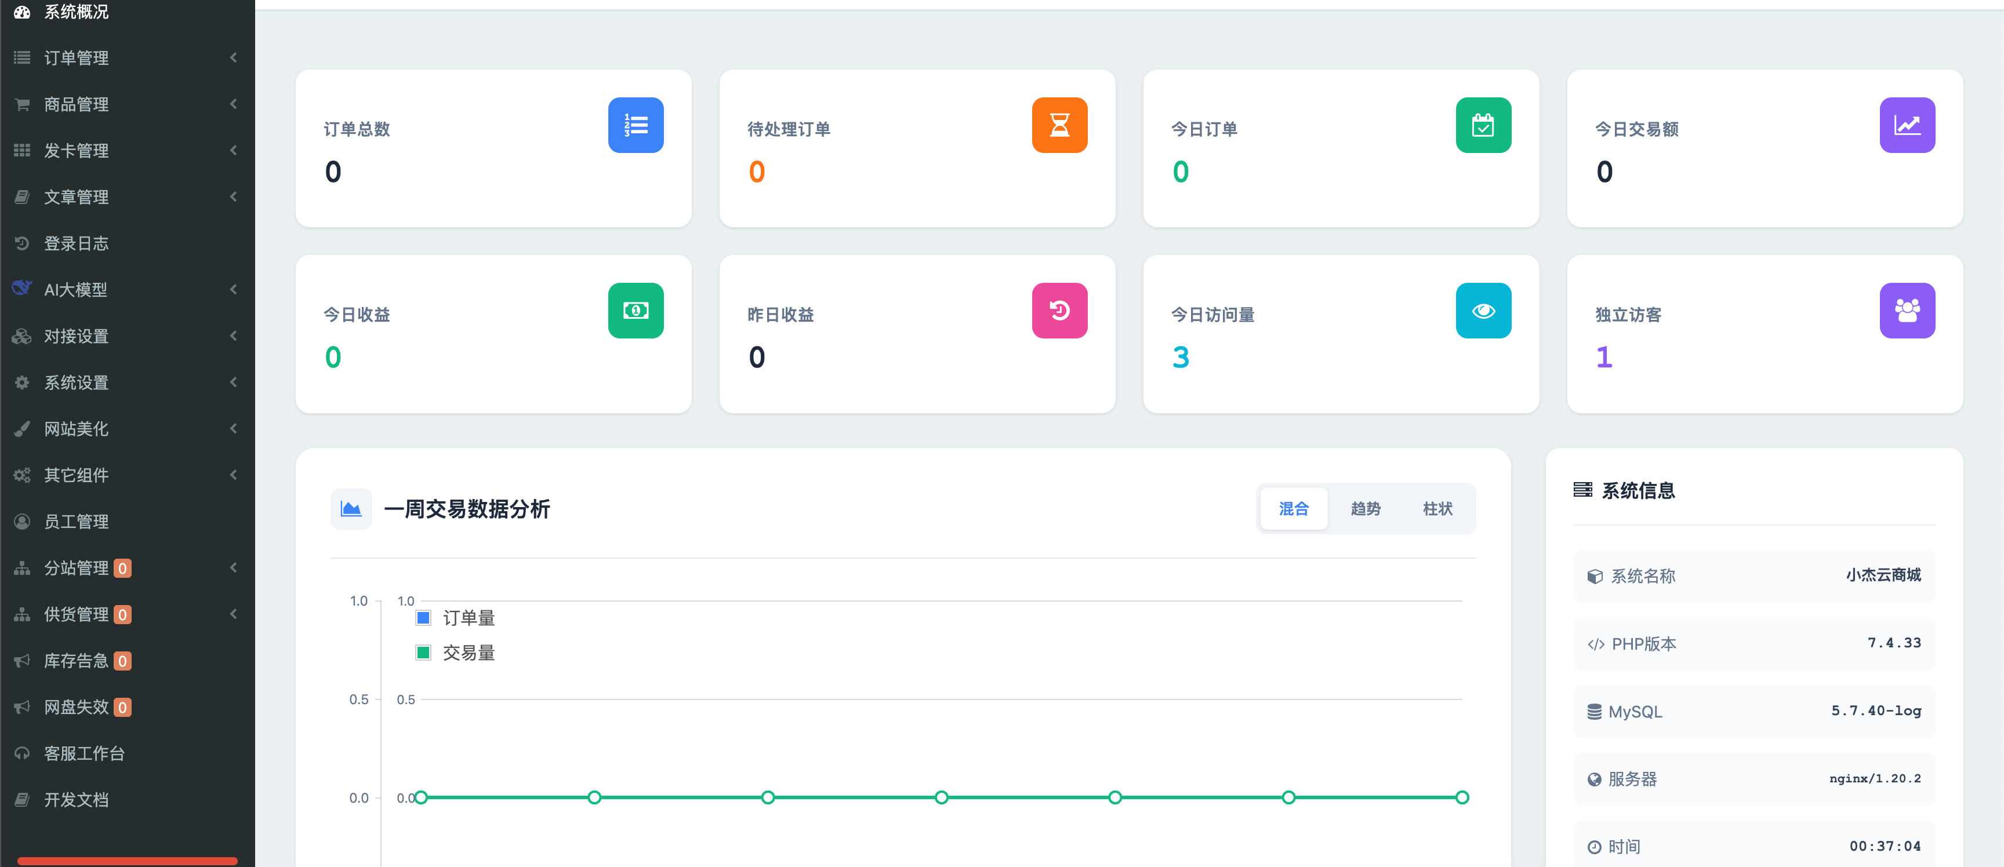Open 网盘失效 in the sidebar

click(x=128, y=707)
